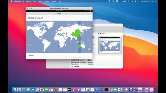
Task: Launch the App Store from the dock
Action: pos(97,90)
